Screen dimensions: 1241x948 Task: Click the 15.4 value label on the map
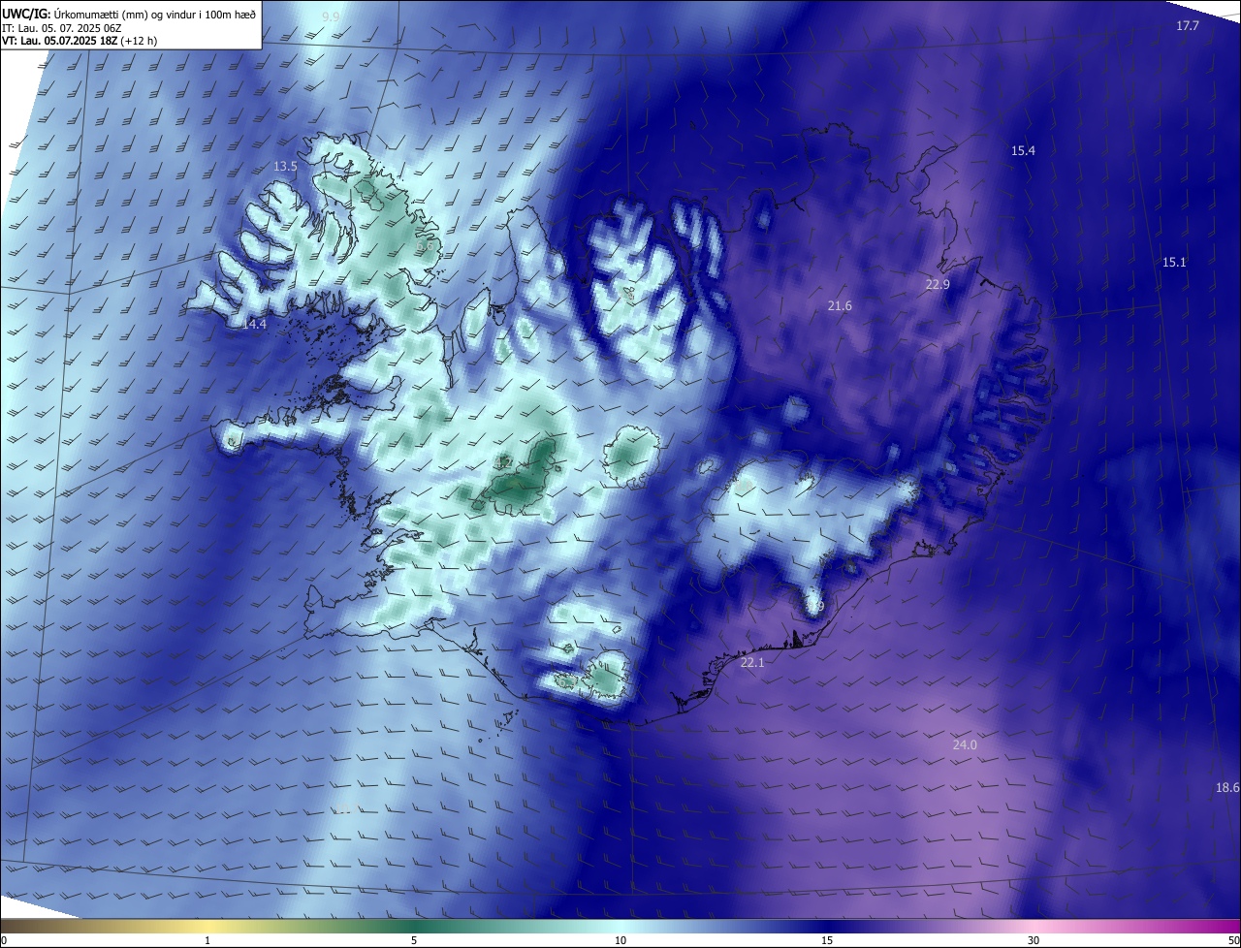(1023, 151)
